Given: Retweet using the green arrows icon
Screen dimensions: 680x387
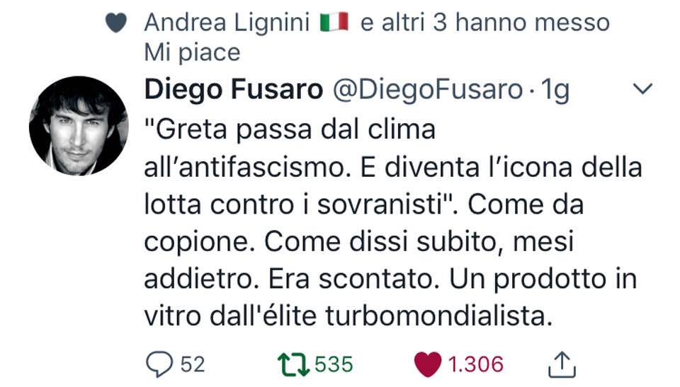Looking at the screenshot, I should point(293,364).
